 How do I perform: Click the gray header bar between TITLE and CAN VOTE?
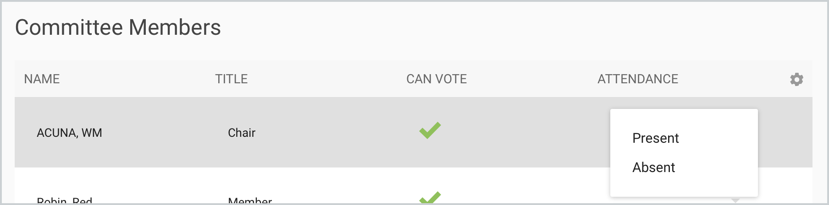tap(326, 79)
